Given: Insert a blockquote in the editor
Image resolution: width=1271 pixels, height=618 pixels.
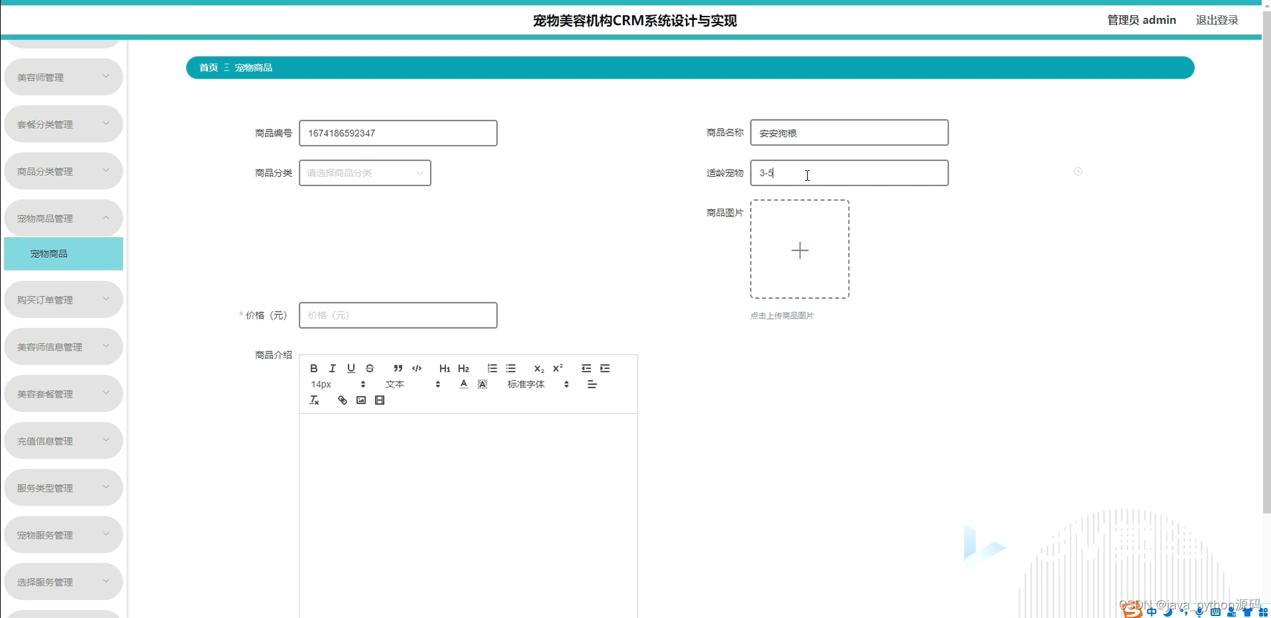Looking at the screenshot, I should [x=398, y=368].
